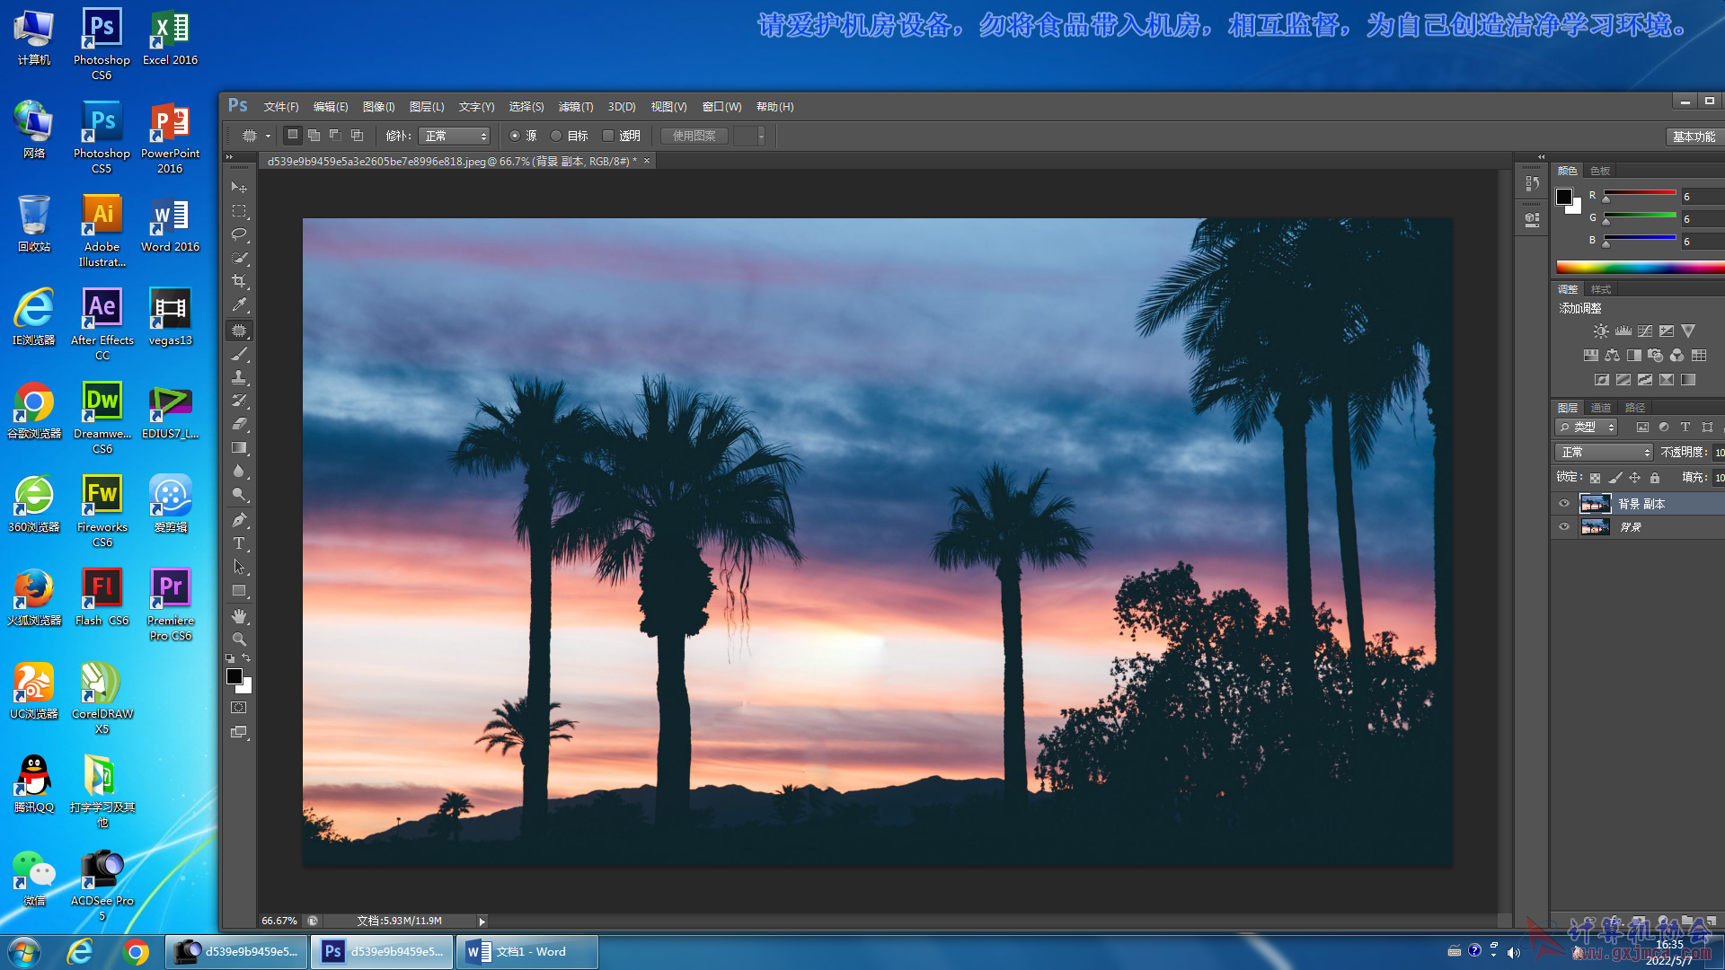Screen dimensions: 1725x970
Task: Select the Rectangular Marquee tool
Action: 239,211
